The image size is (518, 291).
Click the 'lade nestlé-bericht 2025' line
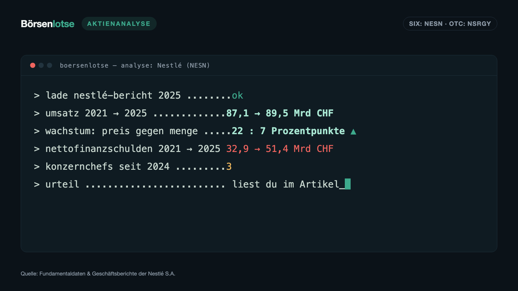113,95
